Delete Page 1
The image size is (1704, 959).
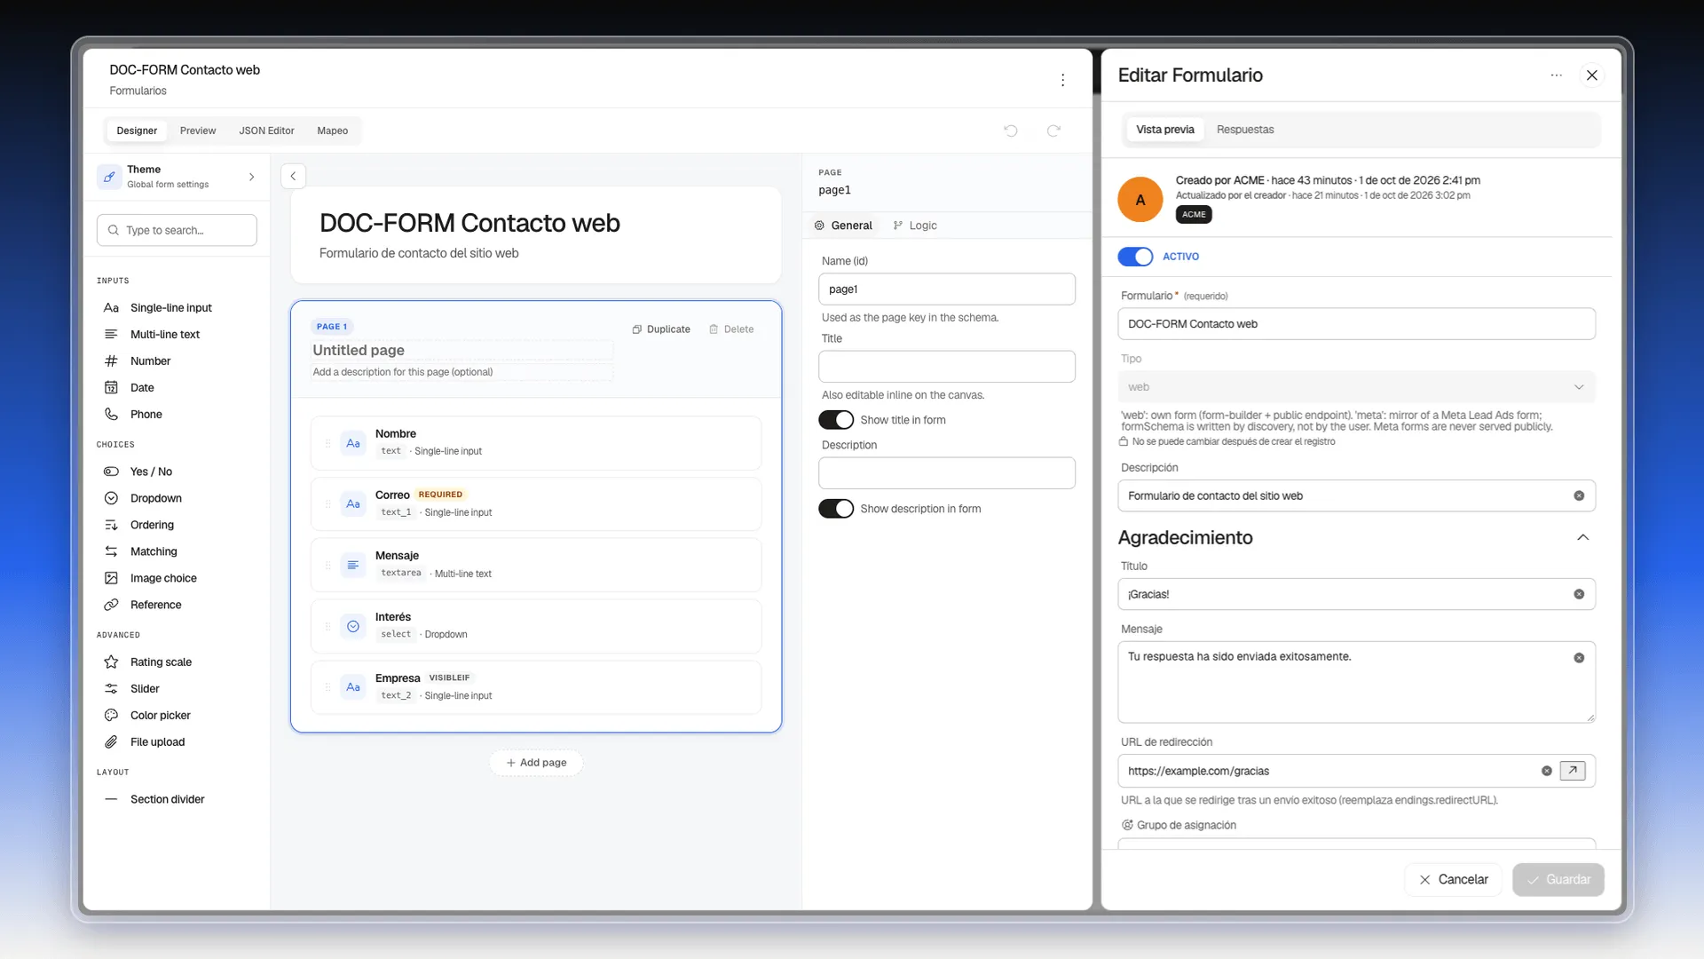click(x=731, y=329)
